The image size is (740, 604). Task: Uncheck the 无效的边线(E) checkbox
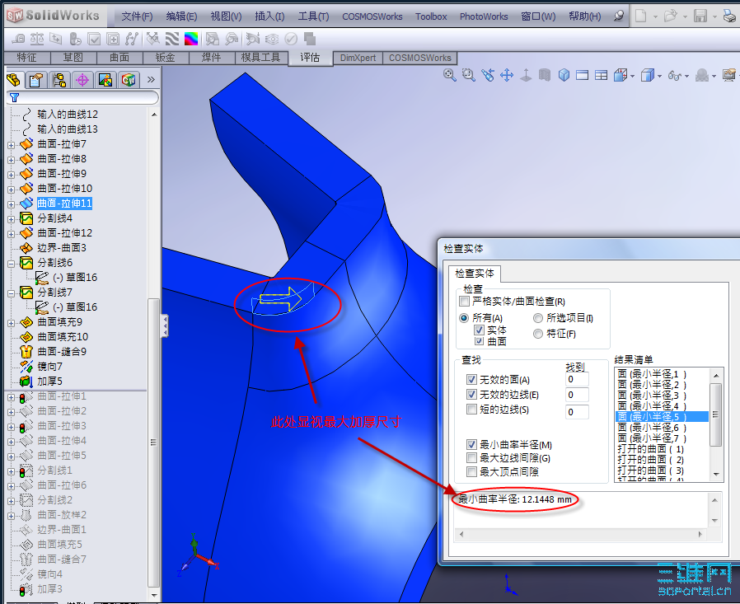[471, 394]
